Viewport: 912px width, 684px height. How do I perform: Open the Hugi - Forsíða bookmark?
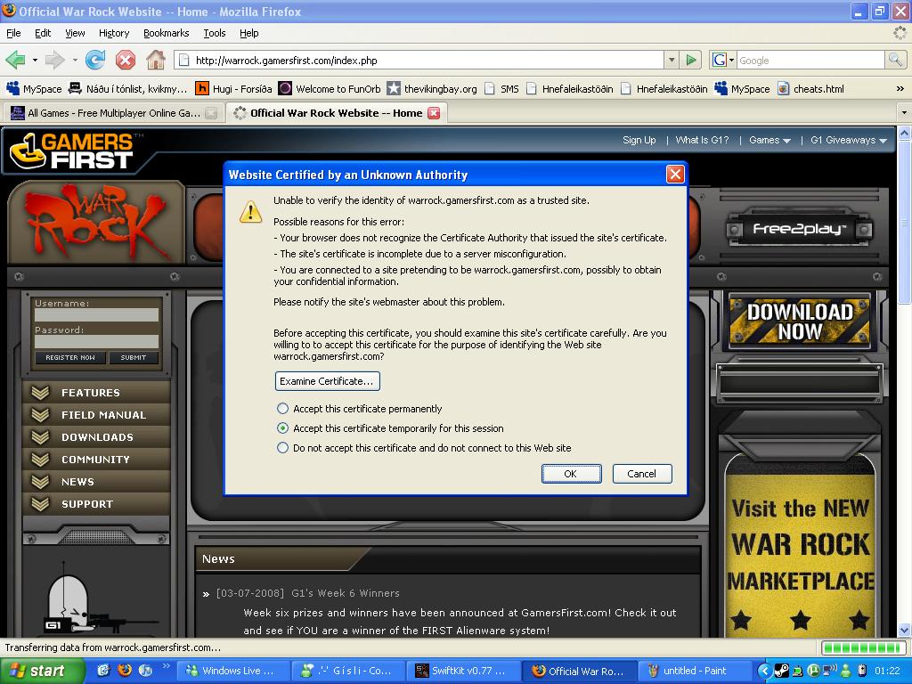click(x=234, y=89)
